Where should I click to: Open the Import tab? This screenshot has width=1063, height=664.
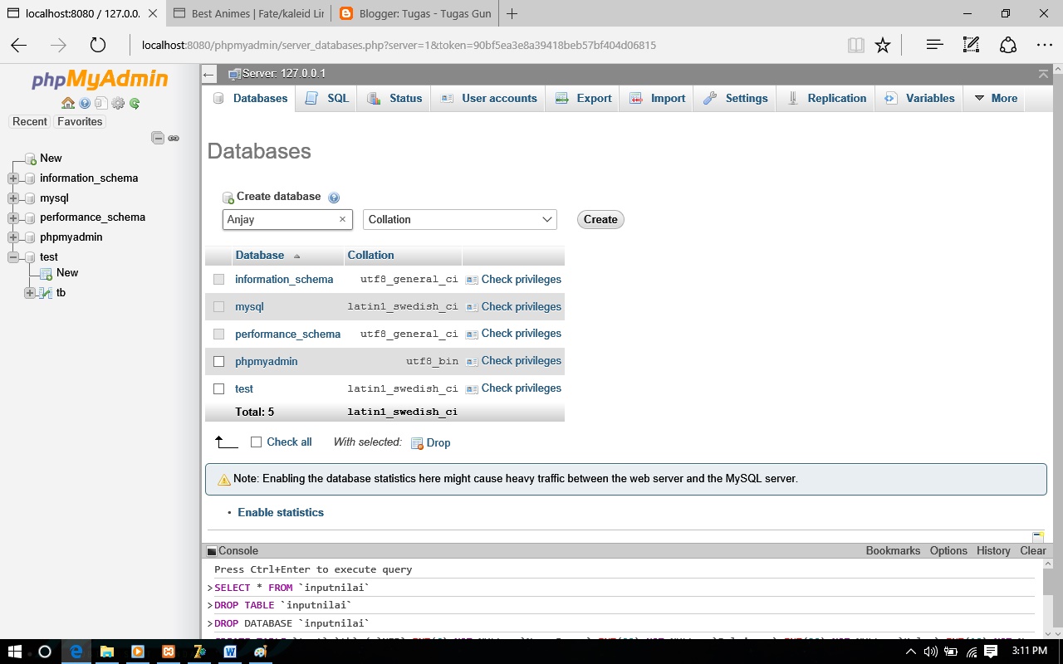coord(657,98)
